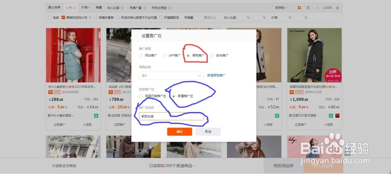Screen dimensions: 391x174
Task: Open 导购名称 dropdown showing 老K
Action: tap(171, 75)
